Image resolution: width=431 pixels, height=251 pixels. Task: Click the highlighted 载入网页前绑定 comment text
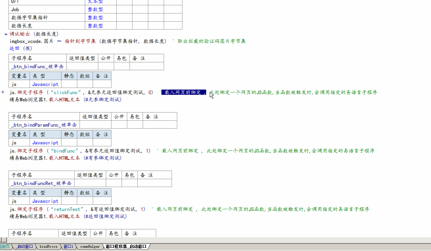pos(183,93)
